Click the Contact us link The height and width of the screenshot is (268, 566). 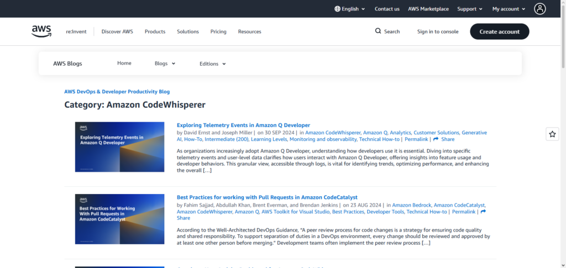point(387,9)
